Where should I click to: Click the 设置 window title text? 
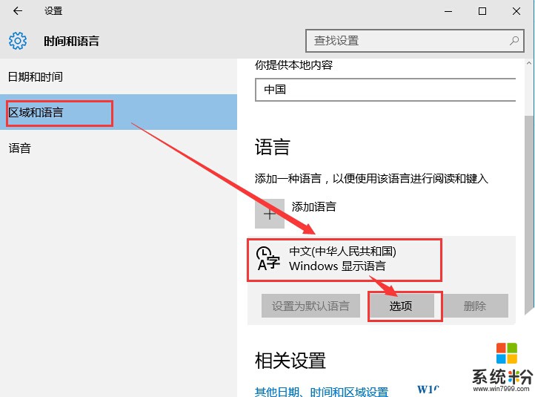coord(53,11)
